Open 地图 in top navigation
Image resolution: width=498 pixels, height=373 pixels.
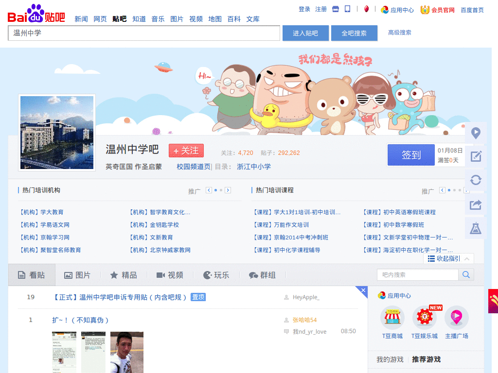[214, 19]
